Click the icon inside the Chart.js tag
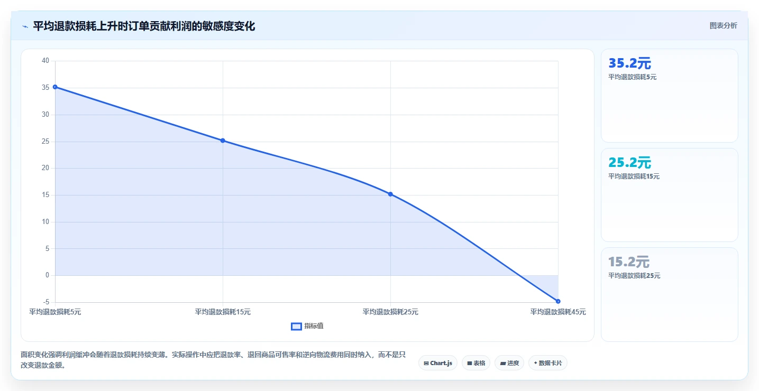This screenshot has width=759, height=391. coord(426,364)
